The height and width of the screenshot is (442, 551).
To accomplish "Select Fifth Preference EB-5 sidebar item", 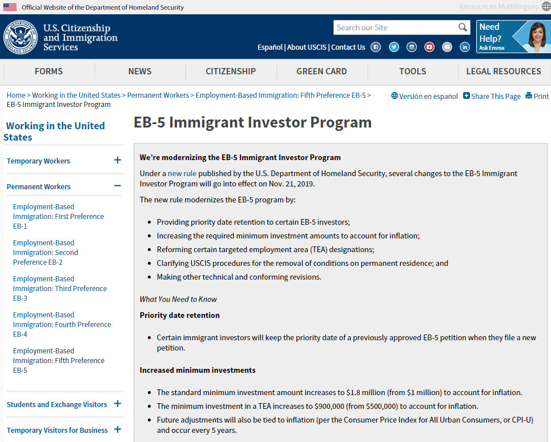I will coord(59,360).
